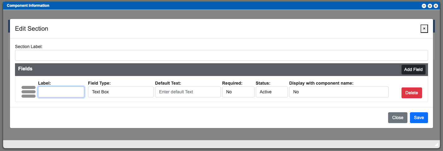This screenshot has height=151, width=443.
Task: Save the section with blue Save button
Action: point(419,118)
